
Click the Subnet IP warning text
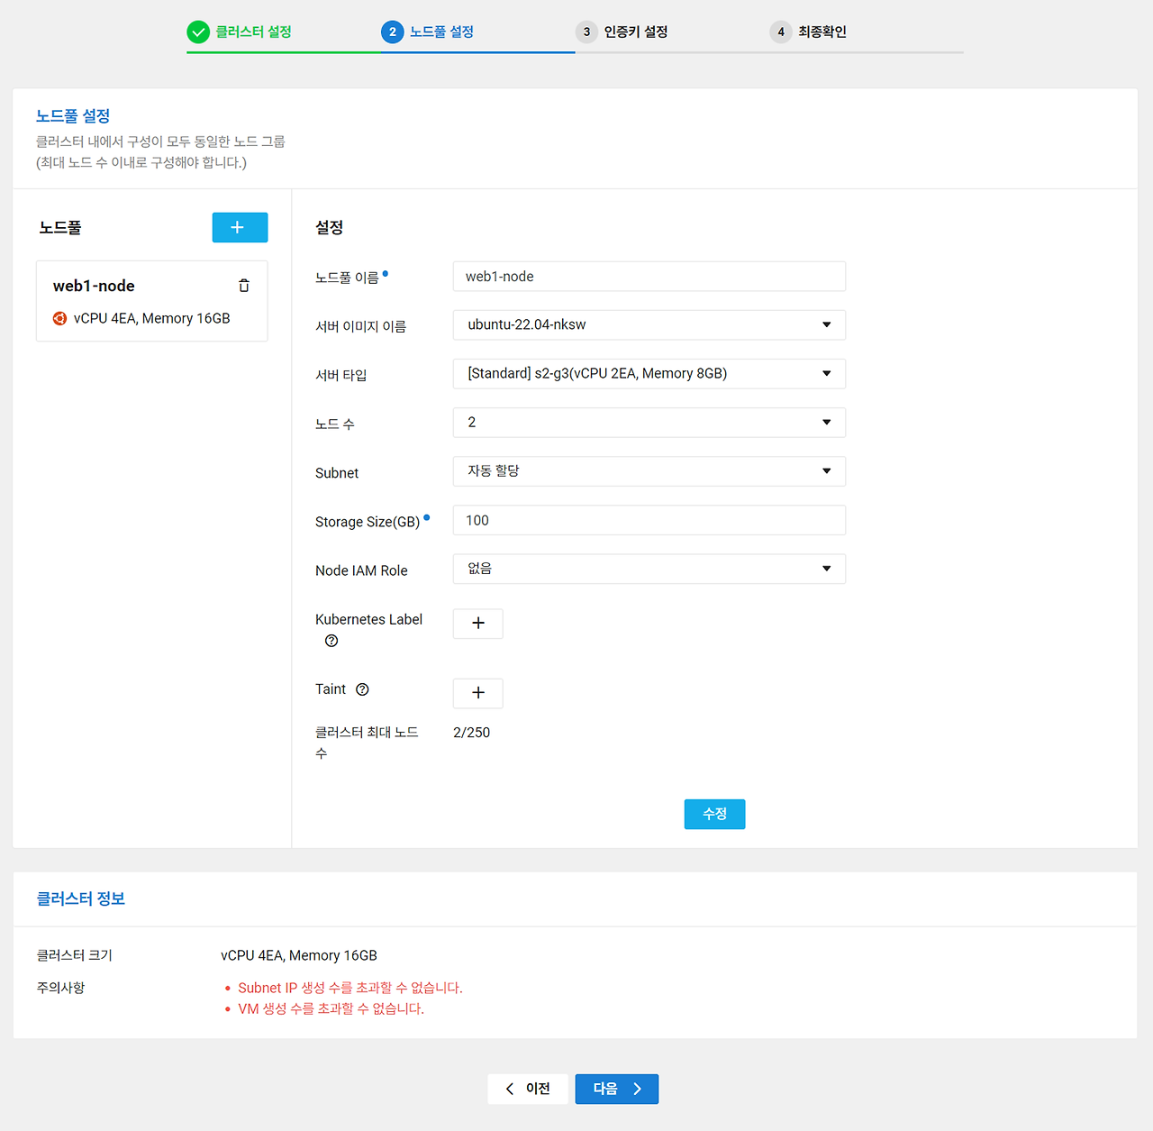pyautogui.click(x=350, y=988)
